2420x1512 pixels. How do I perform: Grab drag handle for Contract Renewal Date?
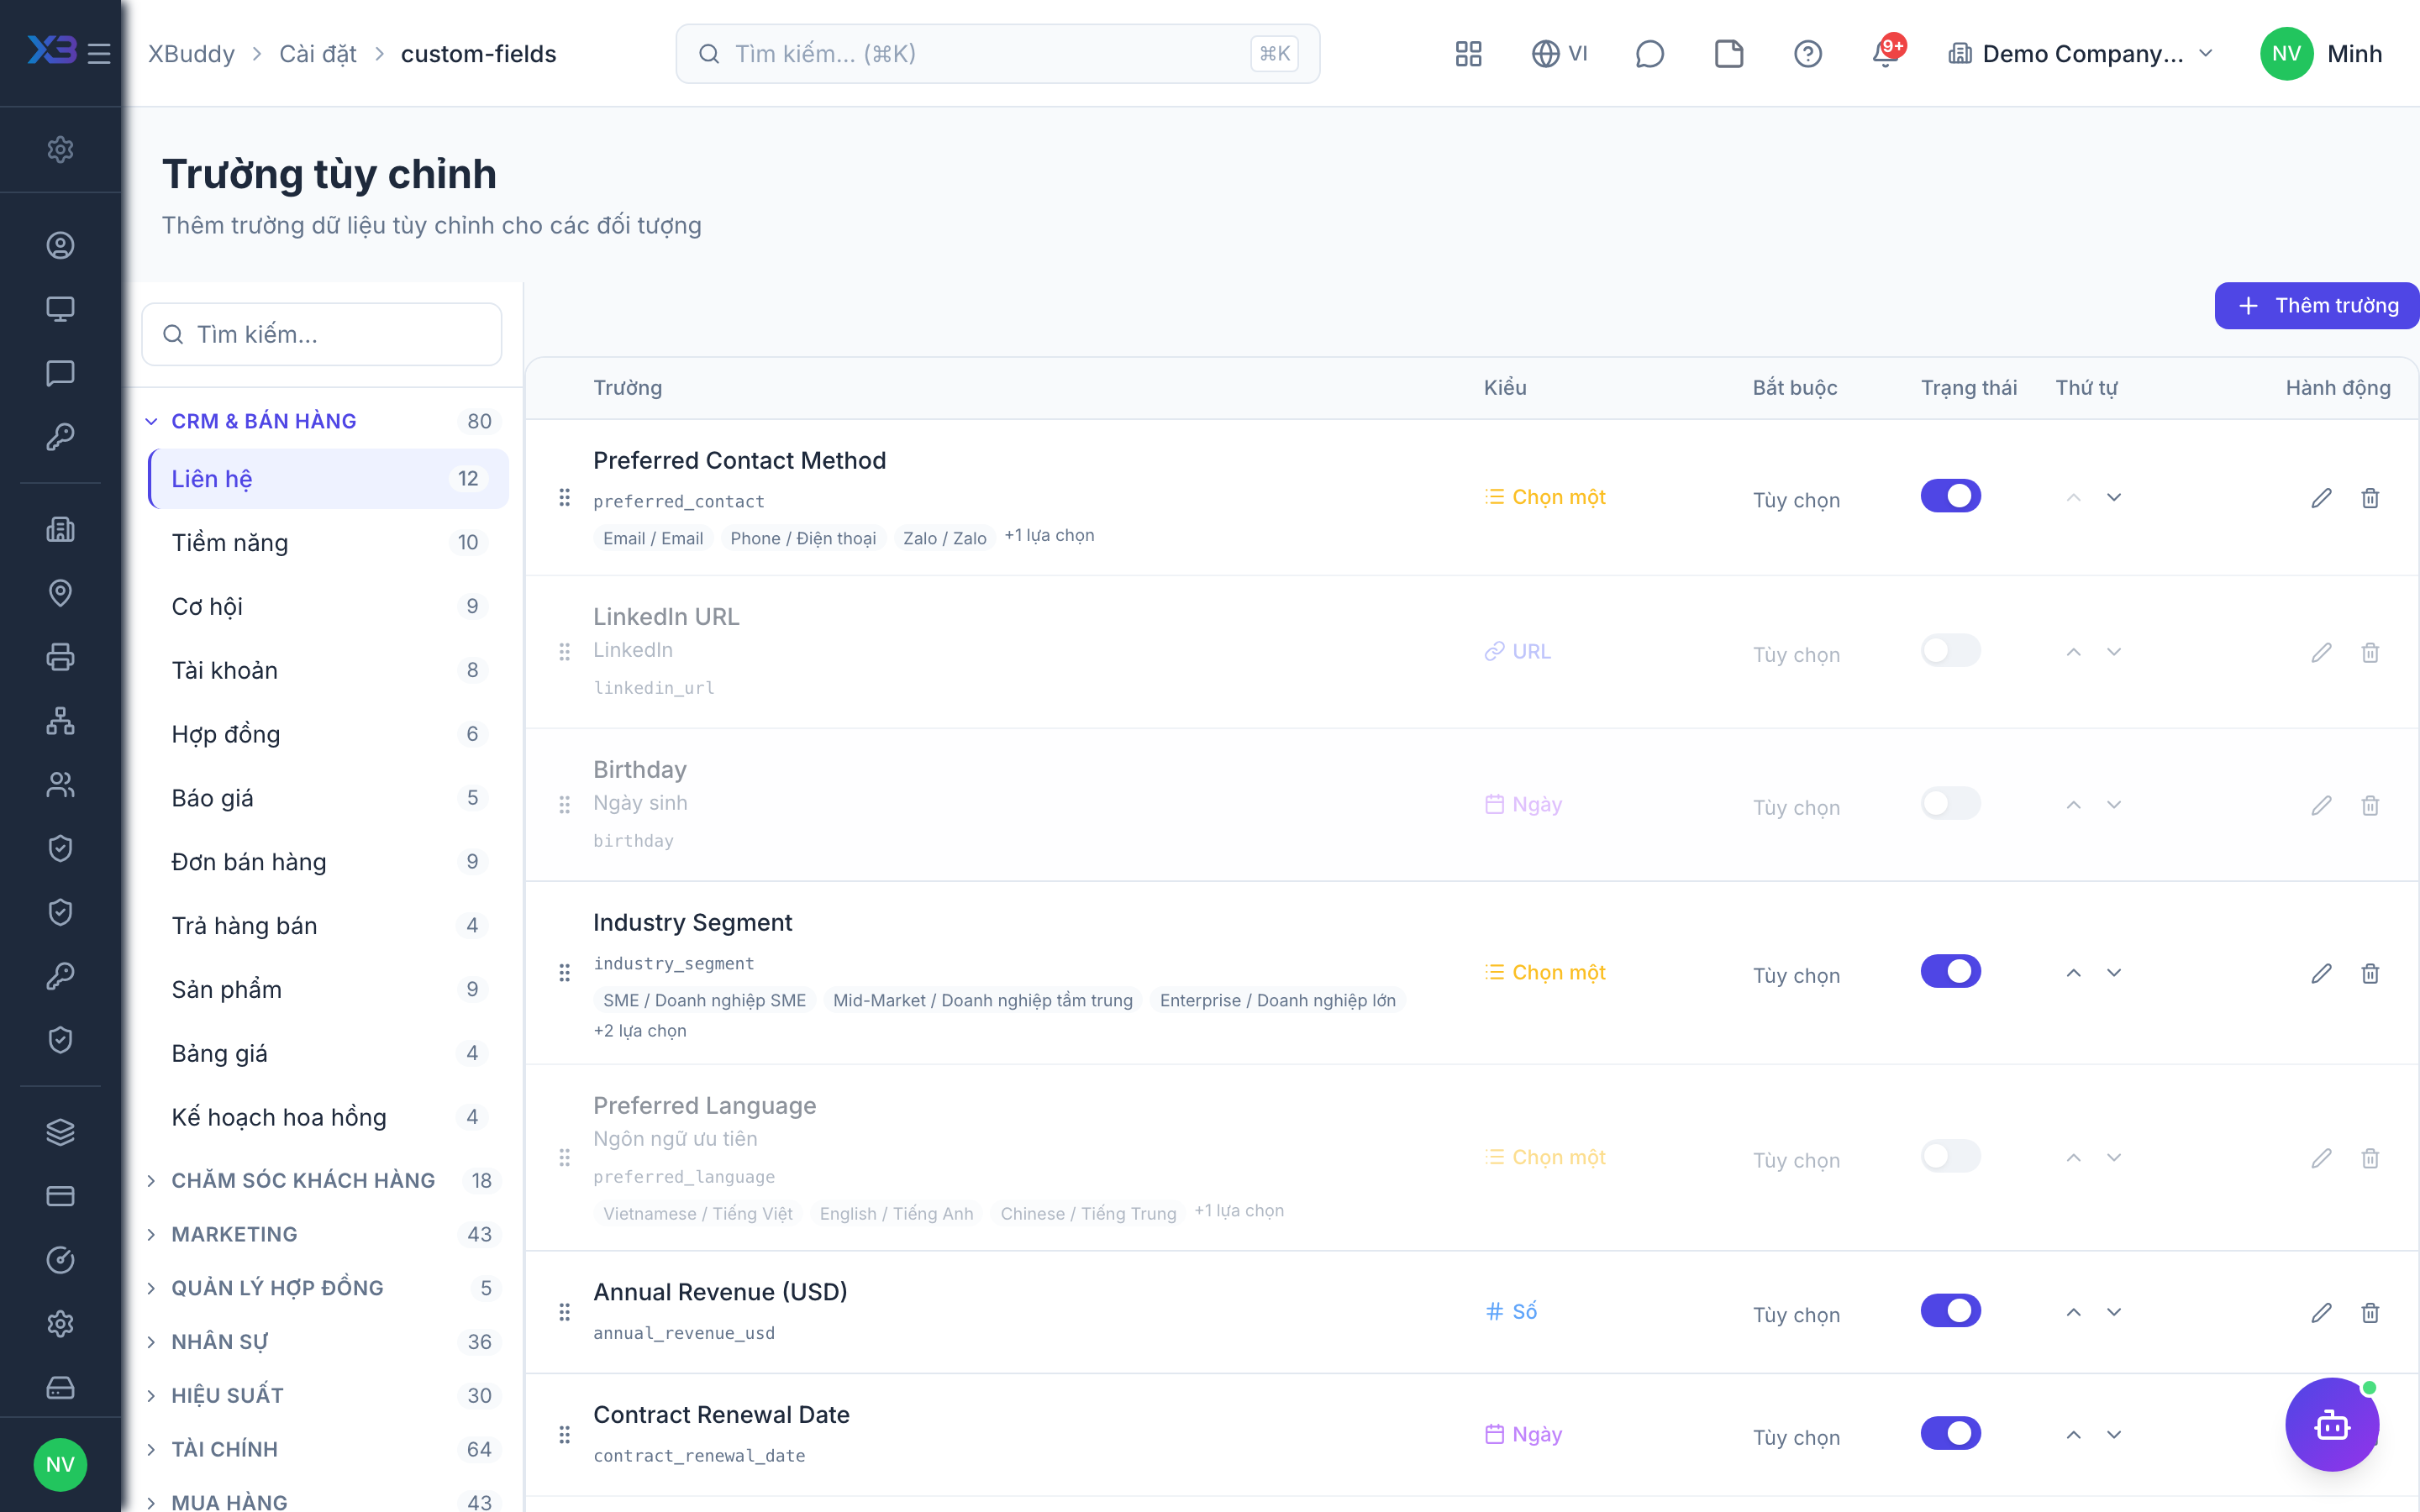(564, 1435)
